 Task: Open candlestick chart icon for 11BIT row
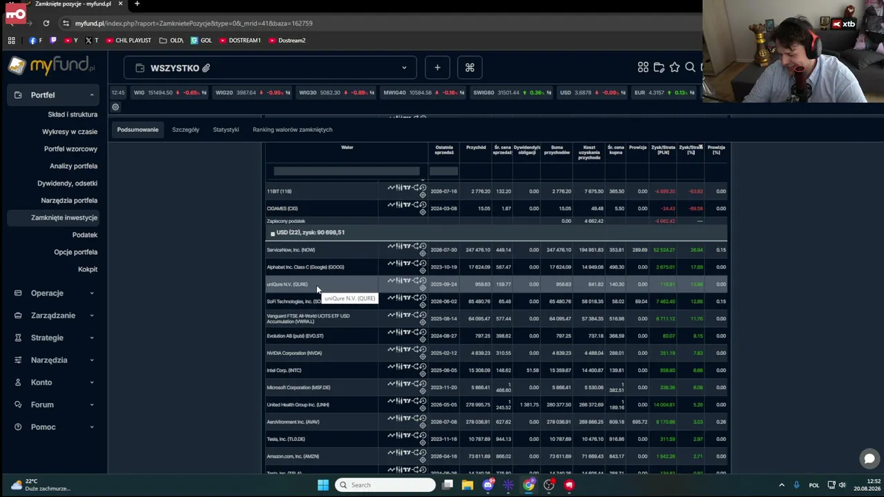399,188
